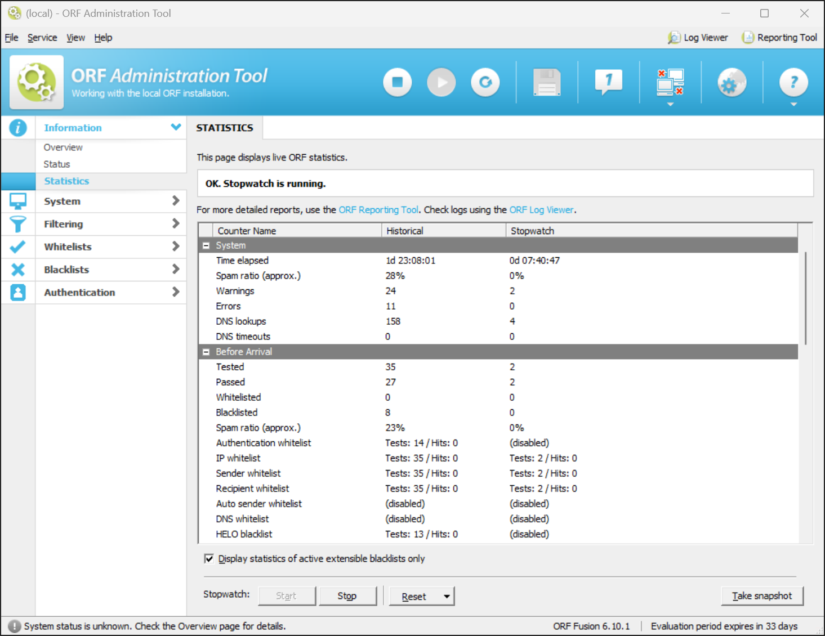Click the statistics list vertical scrollbar
This screenshot has width=825, height=636.
click(x=805, y=298)
